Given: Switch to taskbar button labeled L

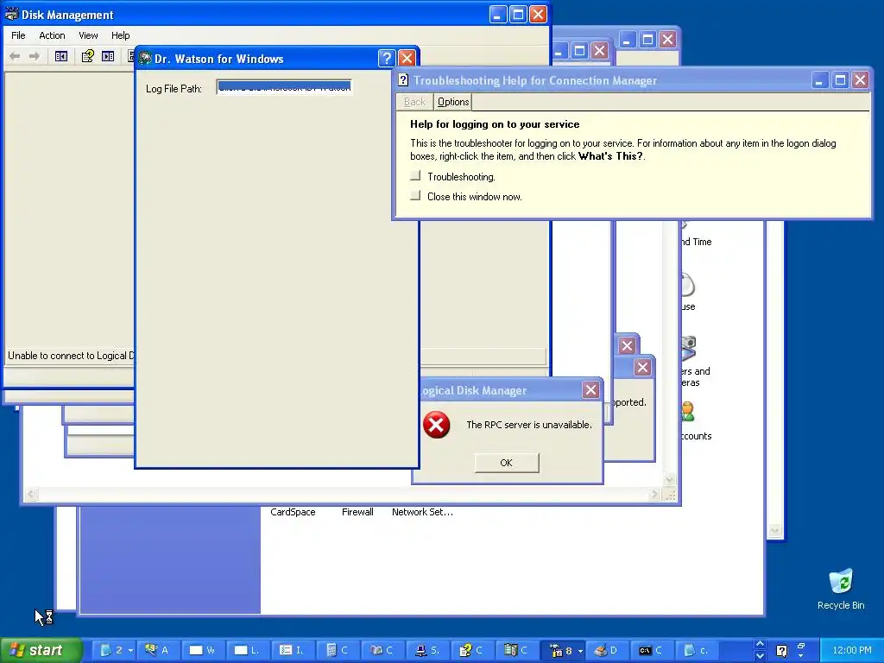Looking at the screenshot, I should [x=247, y=650].
